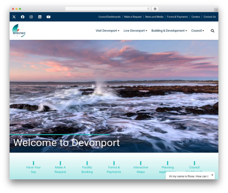Click the Devonport logo
This screenshot has height=193, width=228.
point(19,31)
